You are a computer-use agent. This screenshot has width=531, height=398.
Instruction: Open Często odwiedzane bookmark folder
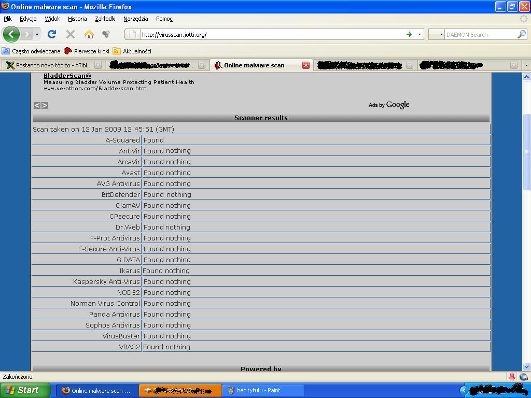(31, 51)
